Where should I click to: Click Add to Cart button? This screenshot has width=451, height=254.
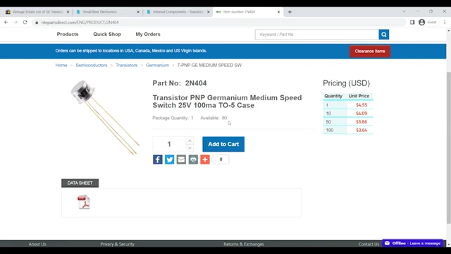tap(223, 144)
